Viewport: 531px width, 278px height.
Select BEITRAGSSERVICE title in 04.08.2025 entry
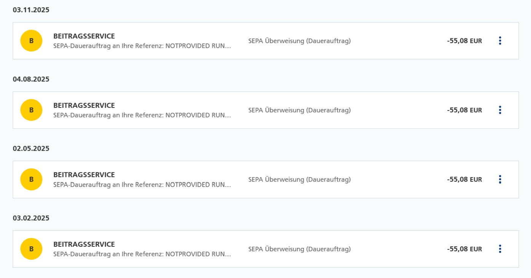[84, 105]
